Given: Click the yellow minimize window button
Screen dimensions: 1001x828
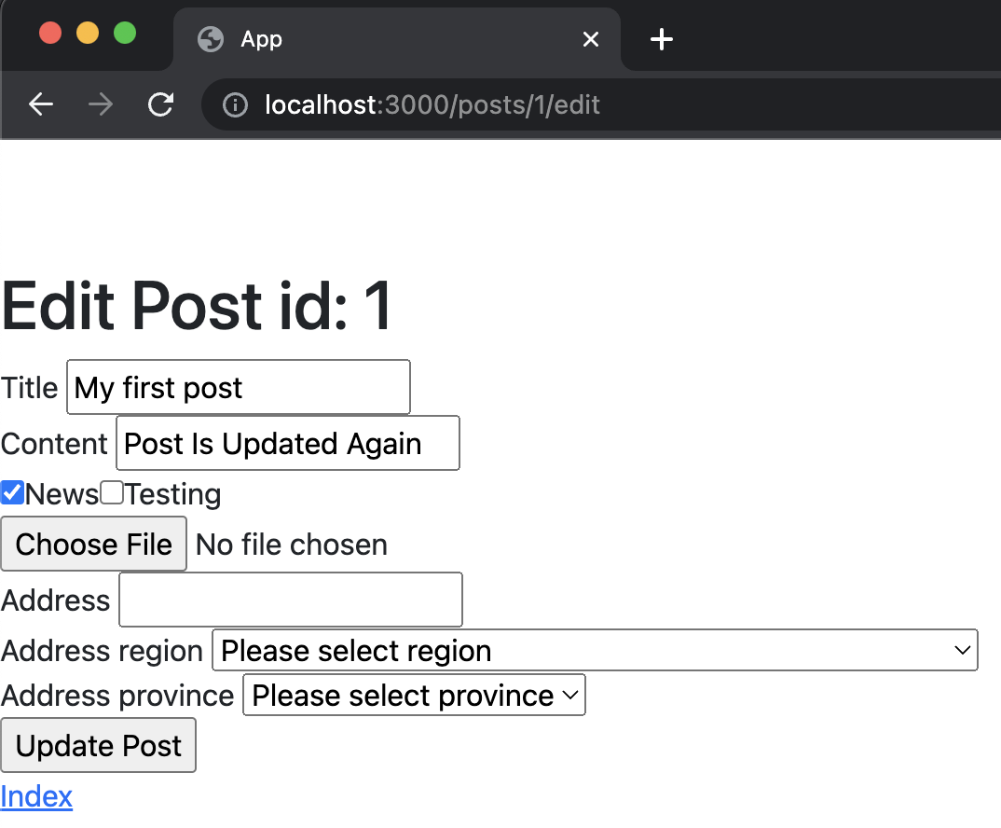Looking at the screenshot, I should tap(88, 34).
